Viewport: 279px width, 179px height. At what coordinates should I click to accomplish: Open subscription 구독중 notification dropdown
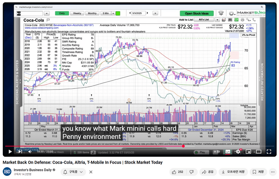(x=73, y=172)
